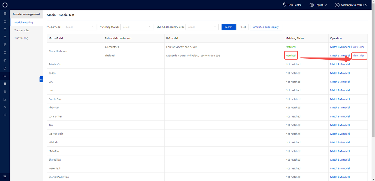The height and width of the screenshot is (181, 375).
Task: Click View Price for Thailand row
Action: [359, 56]
